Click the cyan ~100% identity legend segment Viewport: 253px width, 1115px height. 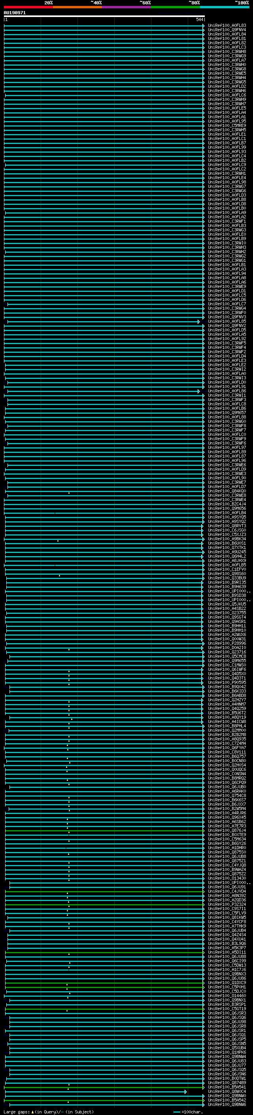225,7
